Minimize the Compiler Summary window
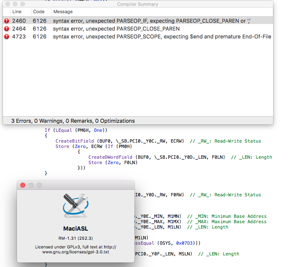 click(x=15, y=4)
